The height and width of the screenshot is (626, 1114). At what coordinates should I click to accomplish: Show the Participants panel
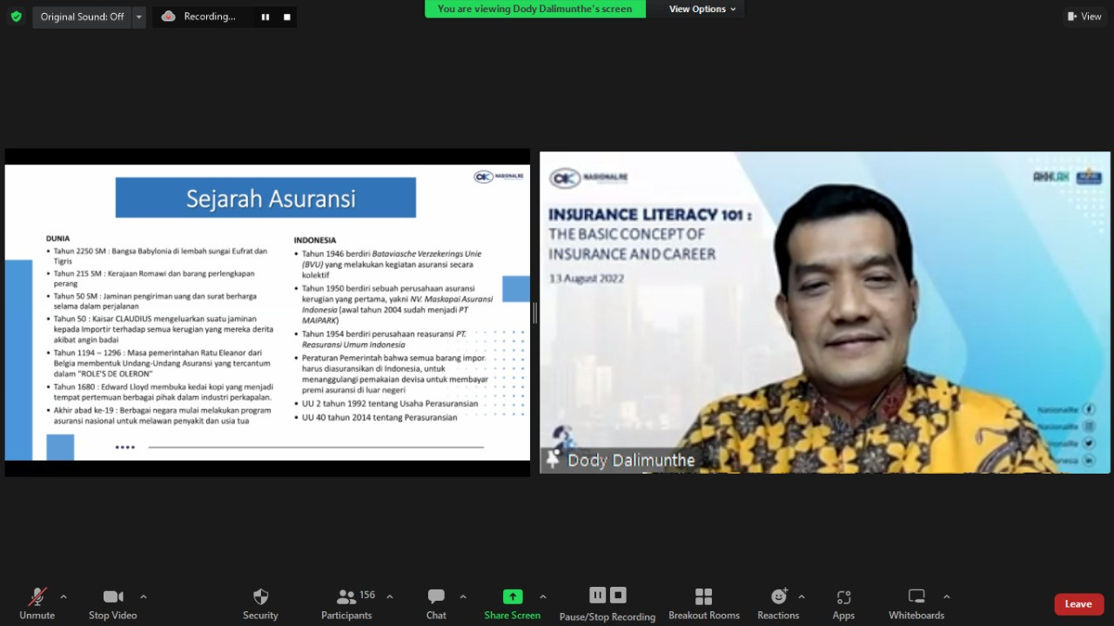tap(346, 603)
